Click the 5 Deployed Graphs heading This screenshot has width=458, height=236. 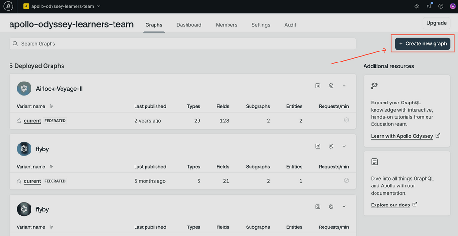[37, 66]
